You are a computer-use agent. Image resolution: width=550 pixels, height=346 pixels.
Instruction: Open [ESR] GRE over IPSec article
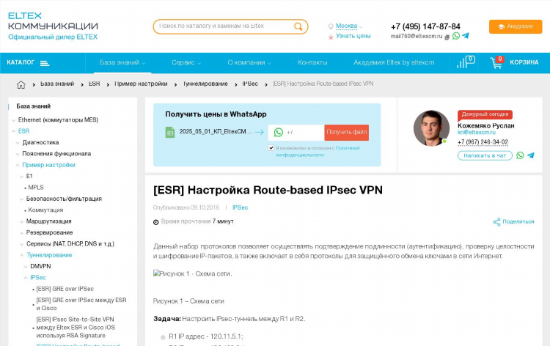[65, 289]
